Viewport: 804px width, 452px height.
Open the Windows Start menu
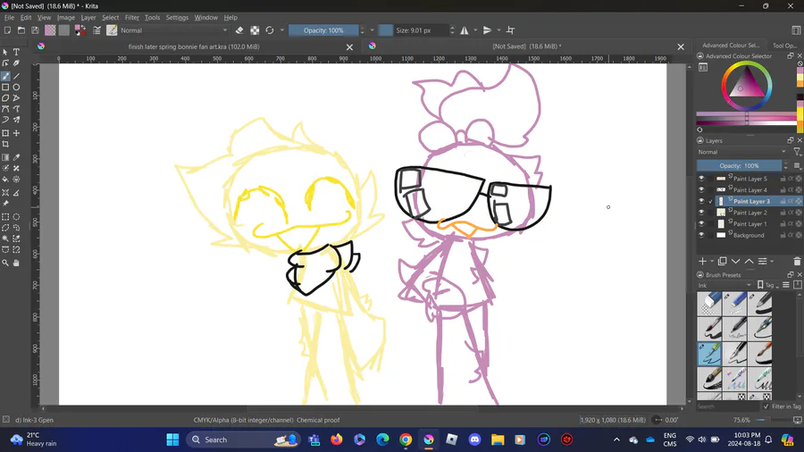tap(172, 439)
